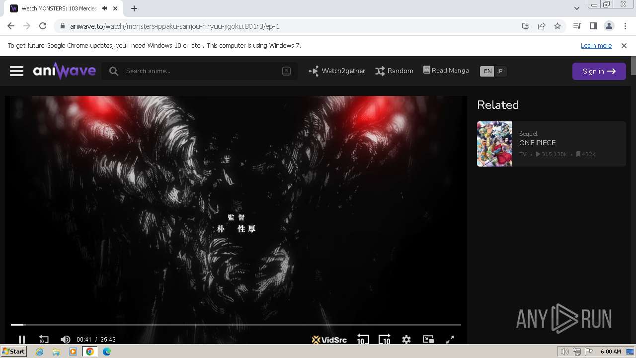Open the AniWave hamburger menu
The height and width of the screenshot is (358, 636).
(16, 71)
